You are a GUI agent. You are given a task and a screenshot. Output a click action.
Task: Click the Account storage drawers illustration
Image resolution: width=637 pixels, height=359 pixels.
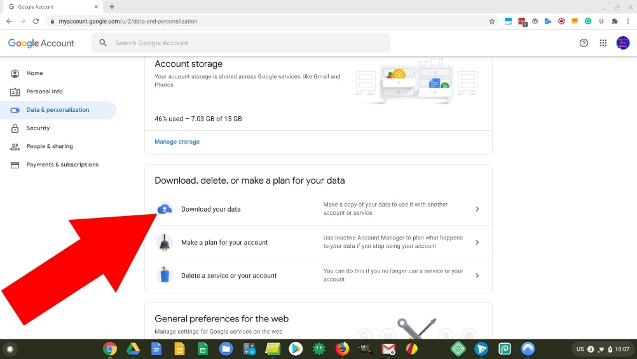click(x=416, y=81)
